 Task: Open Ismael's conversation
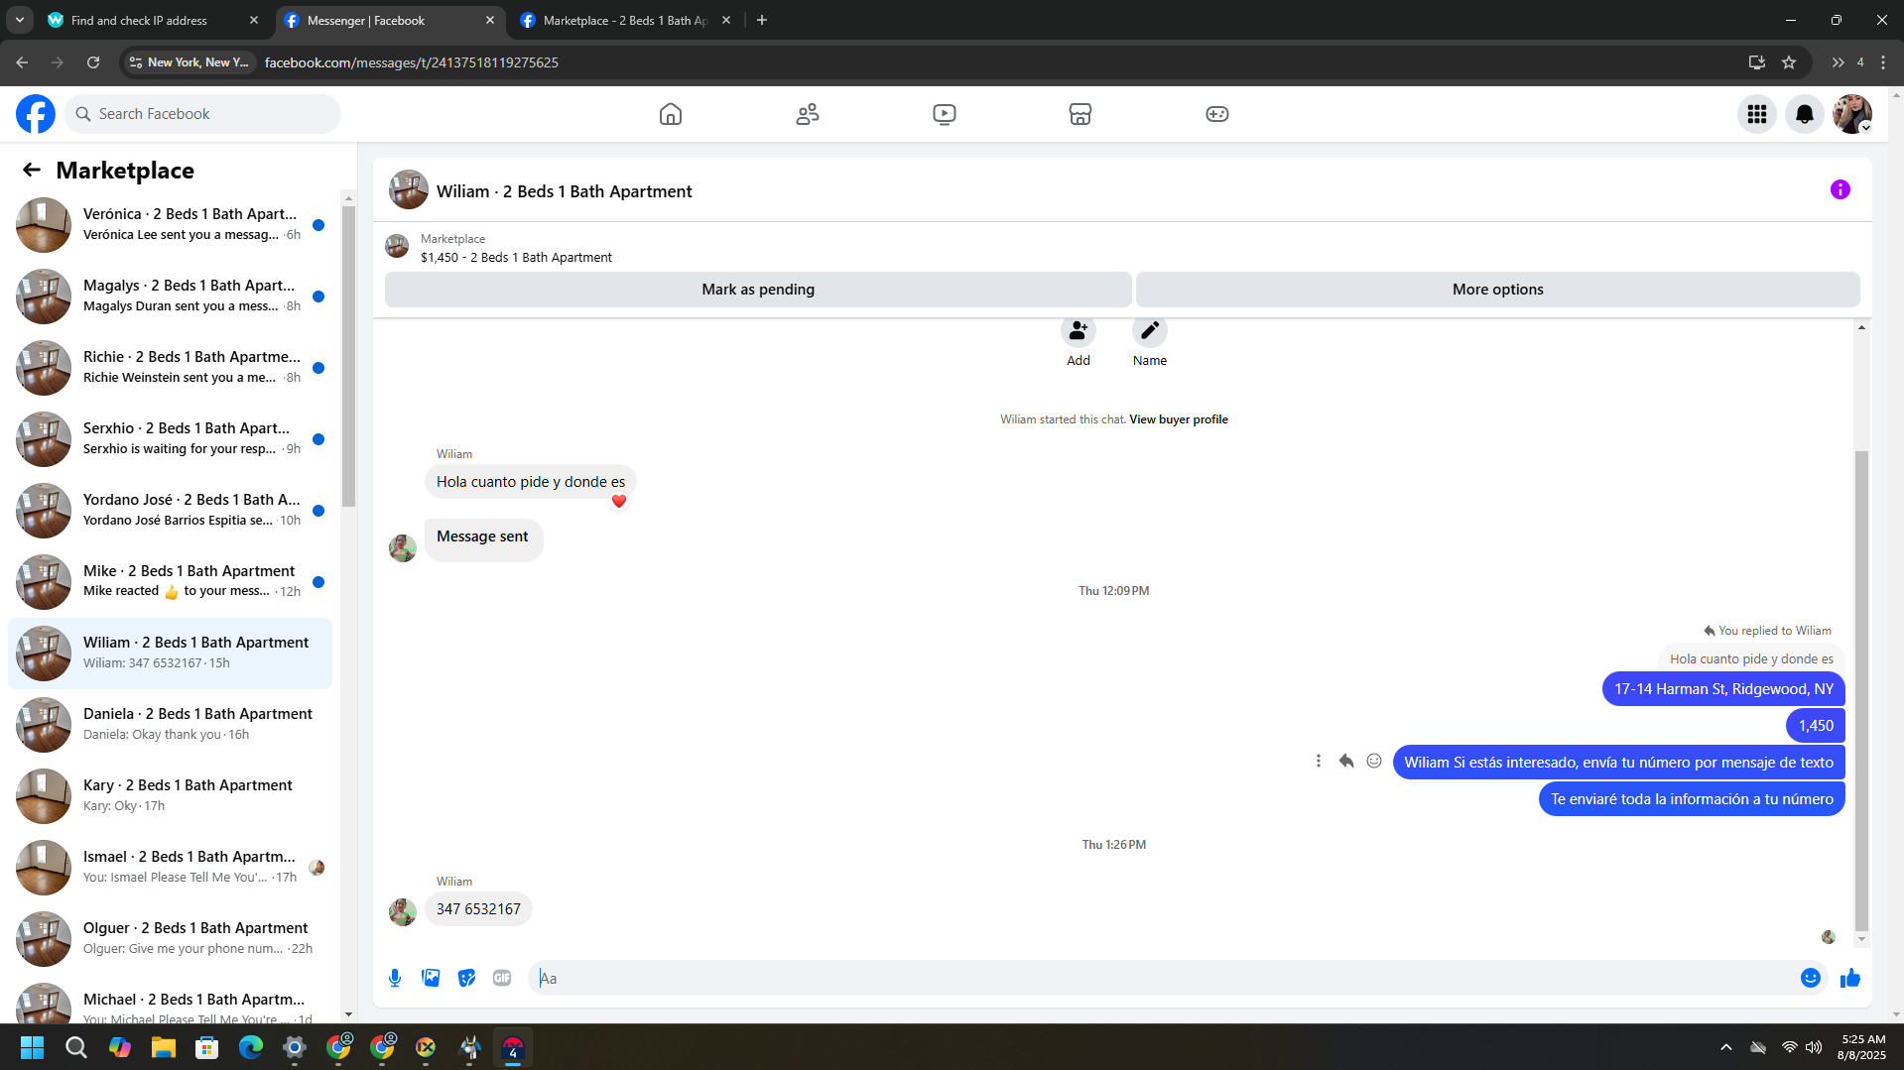coord(171,868)
